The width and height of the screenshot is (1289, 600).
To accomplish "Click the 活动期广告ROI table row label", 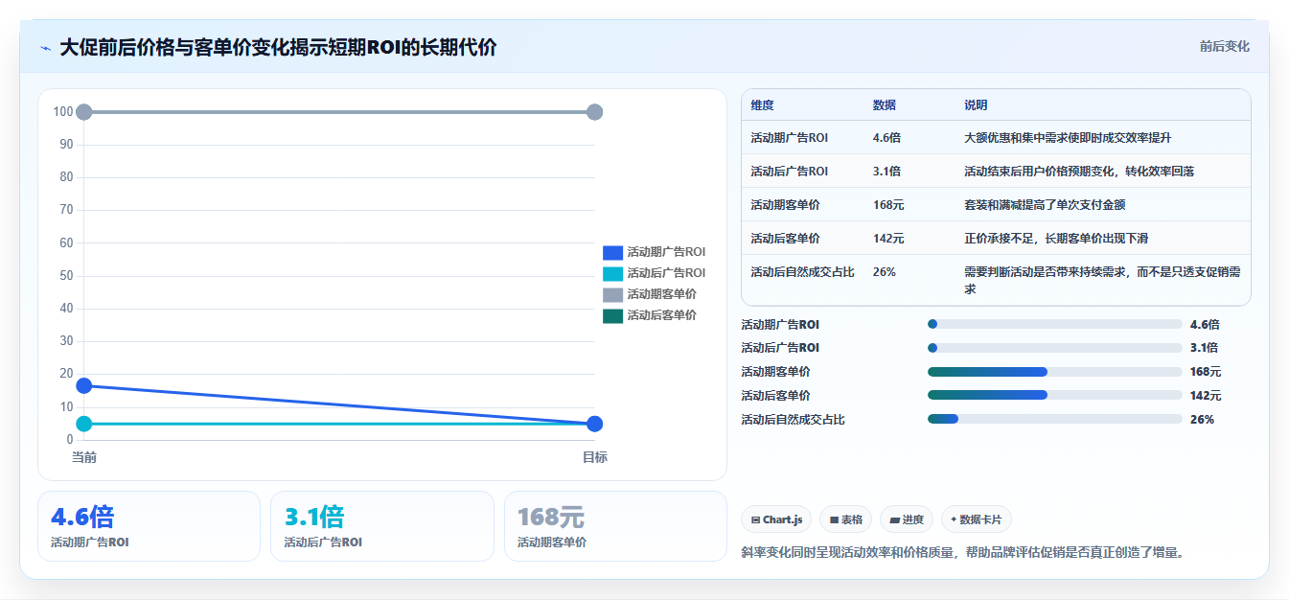I will [x=789, y=138].
